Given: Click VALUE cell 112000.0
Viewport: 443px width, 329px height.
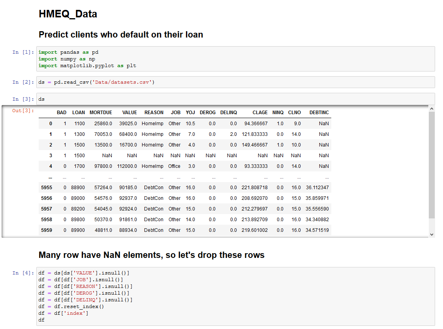Looking at the screenshot, I should pyautogui.click(x=127, y=166).
